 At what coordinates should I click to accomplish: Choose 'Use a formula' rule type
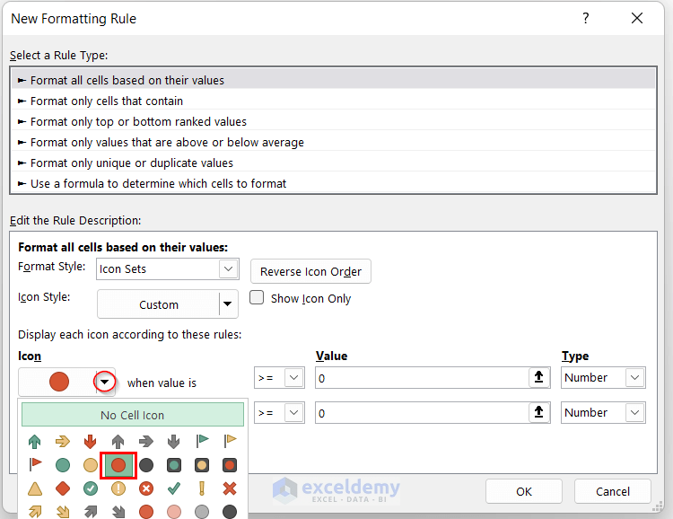(x=159, y=183)
